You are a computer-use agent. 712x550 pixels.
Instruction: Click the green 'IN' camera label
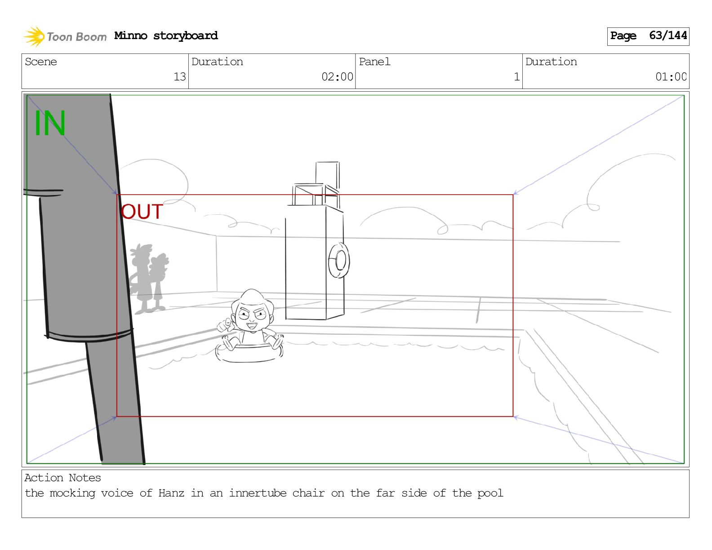point(50,124)
